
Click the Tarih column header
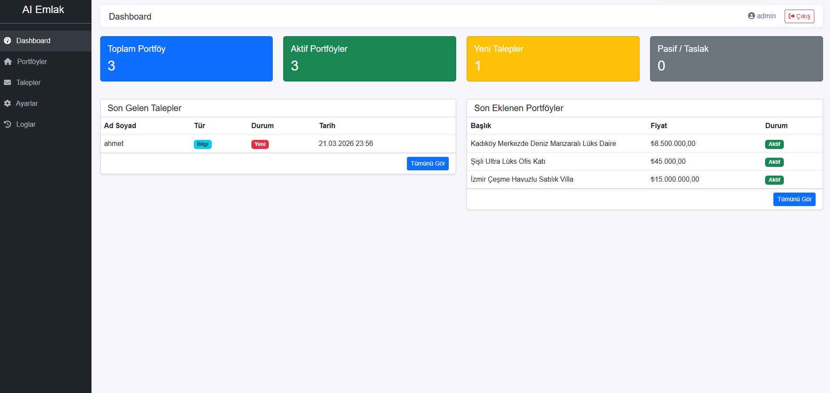[327, 125]
